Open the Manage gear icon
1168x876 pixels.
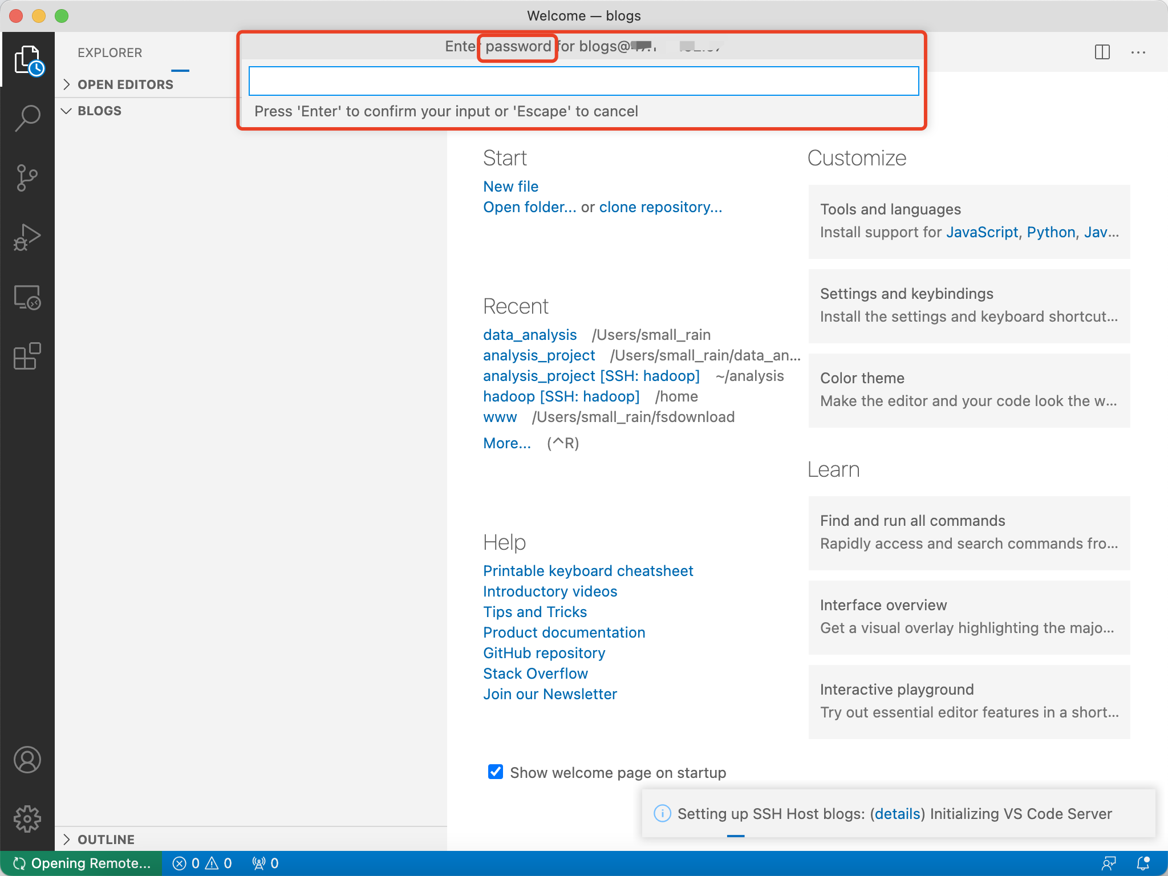27,819
